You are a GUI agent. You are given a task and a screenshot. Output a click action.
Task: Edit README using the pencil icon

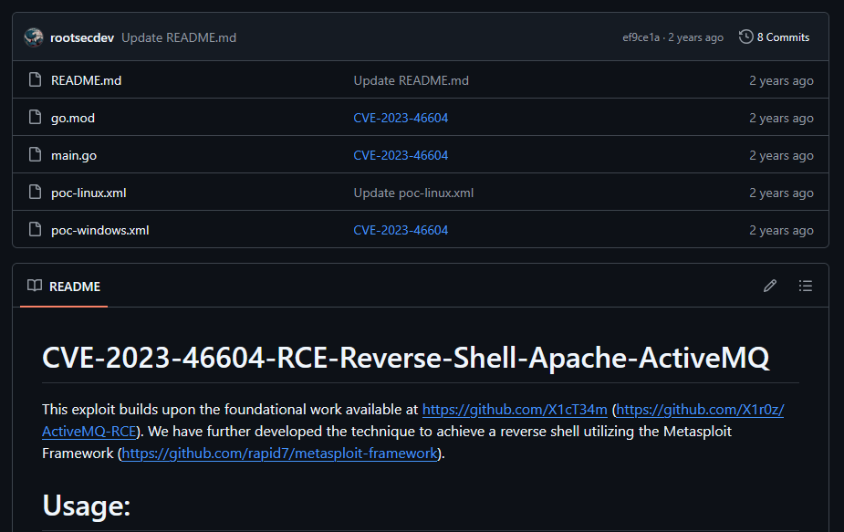pyautogui.click(x=770, y=286)
